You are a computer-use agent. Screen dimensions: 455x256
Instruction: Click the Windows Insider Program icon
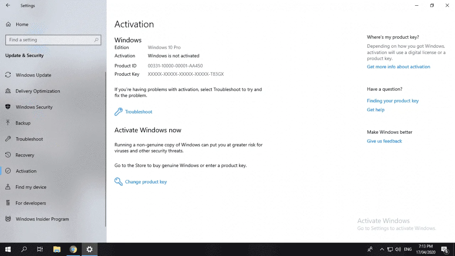click(x=8, y=219)
